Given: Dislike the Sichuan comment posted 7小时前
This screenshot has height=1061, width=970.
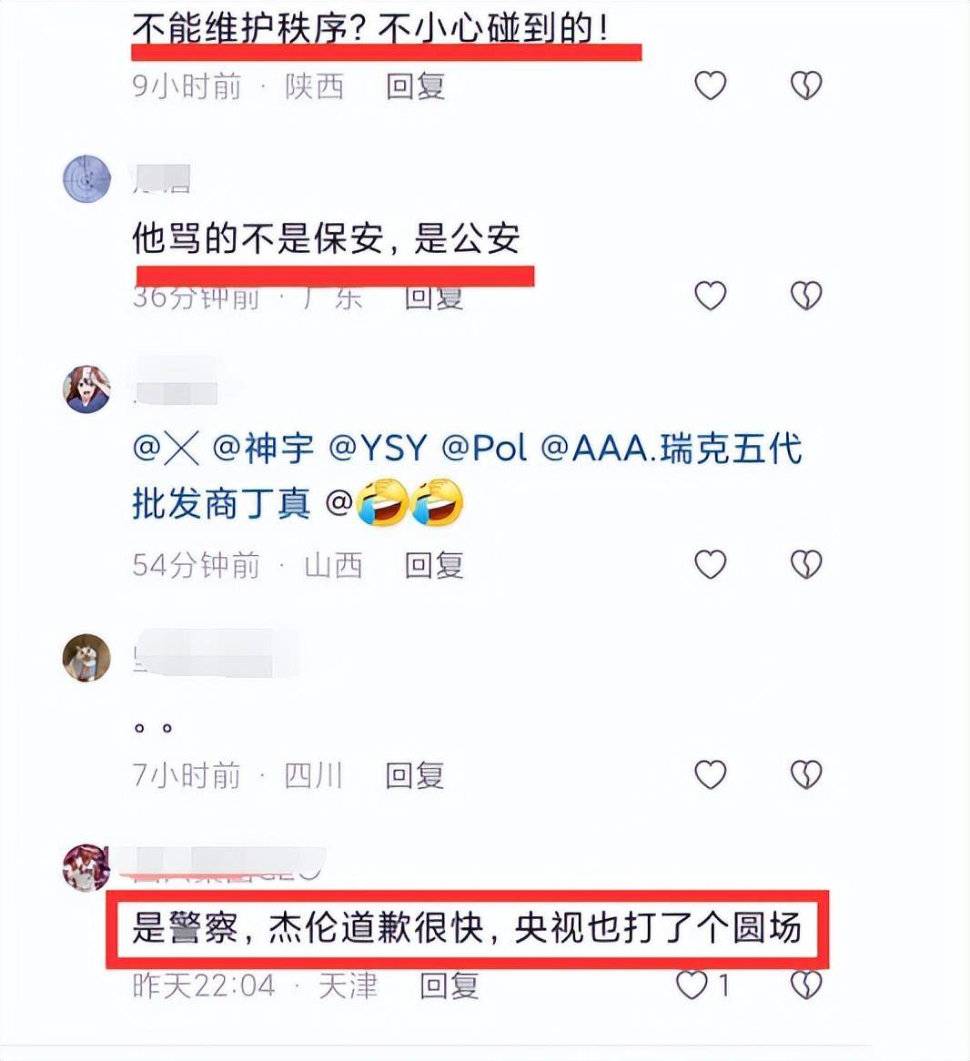Looking at the screenshot, I should [x=806, y=774].
